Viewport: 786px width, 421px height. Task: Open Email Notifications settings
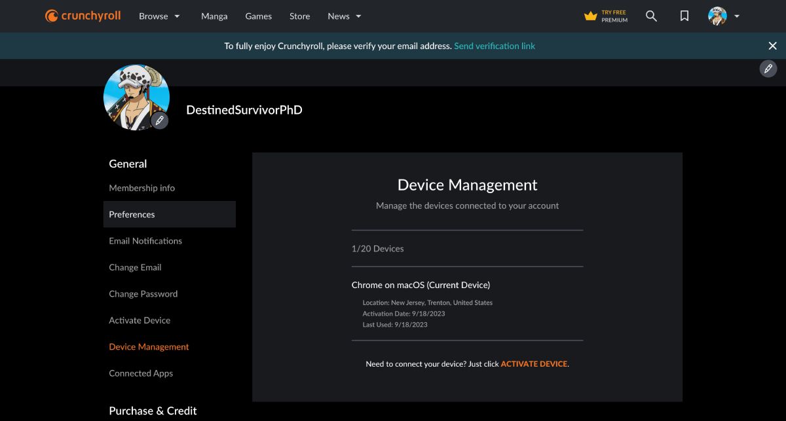coord(145,241)
